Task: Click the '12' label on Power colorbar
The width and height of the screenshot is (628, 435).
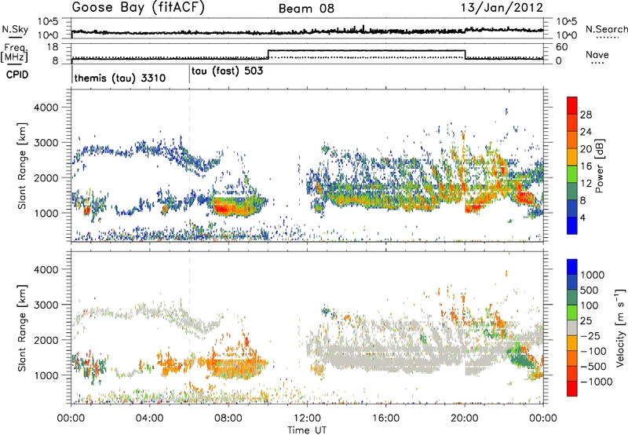Action: tap(586, 184)
